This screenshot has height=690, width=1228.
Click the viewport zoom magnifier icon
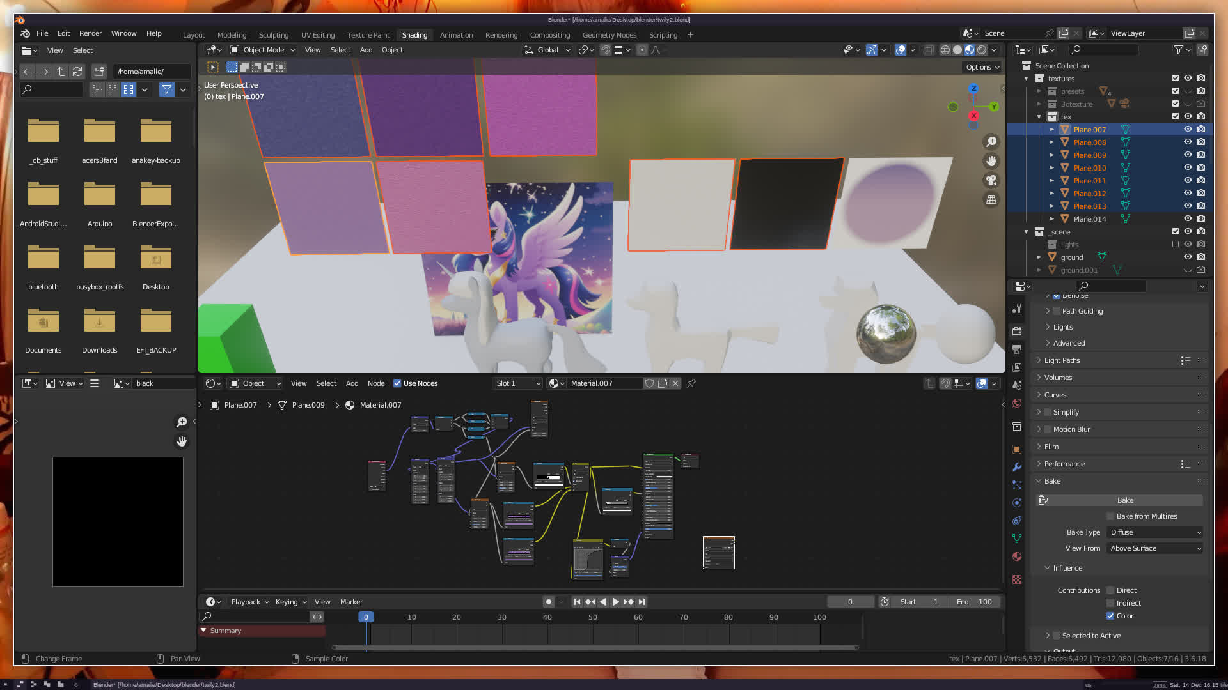tap(991, 142)
